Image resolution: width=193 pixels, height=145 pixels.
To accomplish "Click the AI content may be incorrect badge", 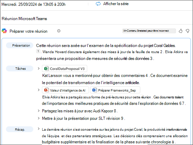I will coord(149,31).
